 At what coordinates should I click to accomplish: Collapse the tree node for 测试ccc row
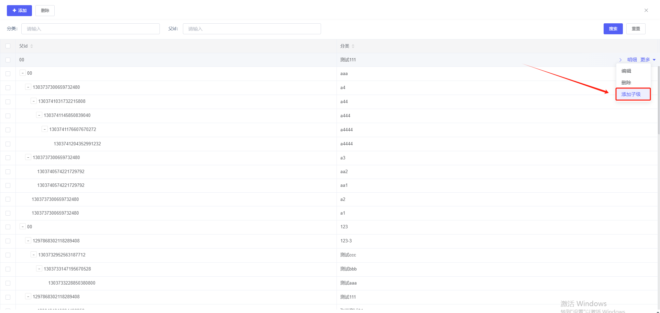click(x=34, y=255)
